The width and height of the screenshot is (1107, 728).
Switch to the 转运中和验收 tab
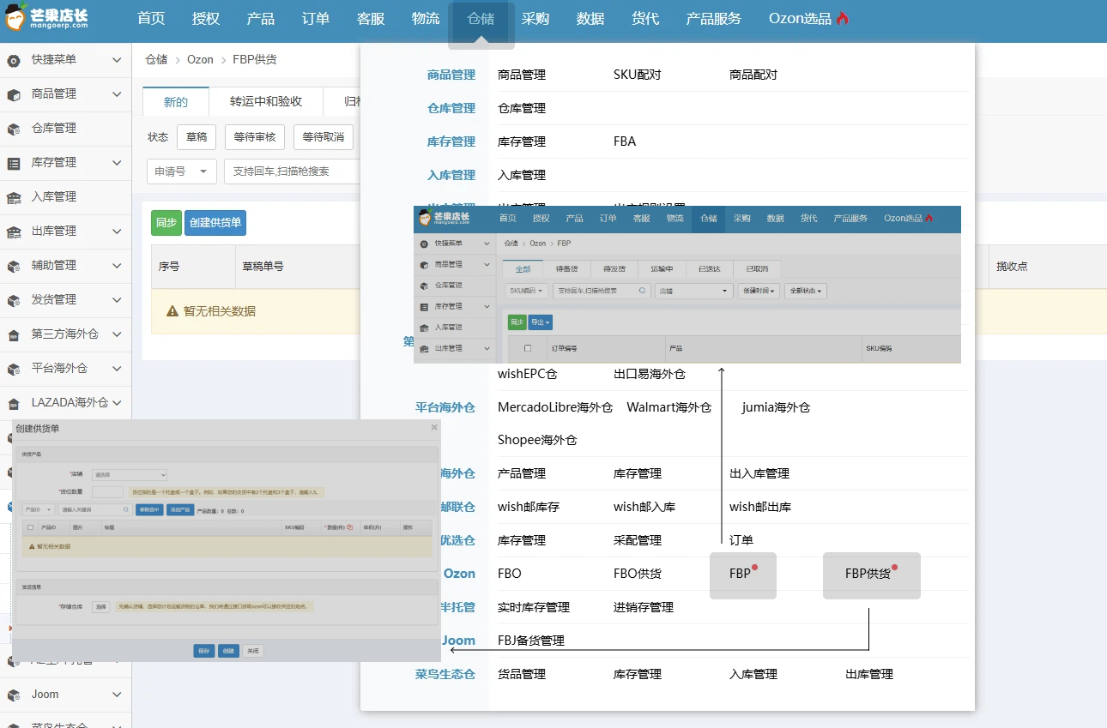pos(266,102)
